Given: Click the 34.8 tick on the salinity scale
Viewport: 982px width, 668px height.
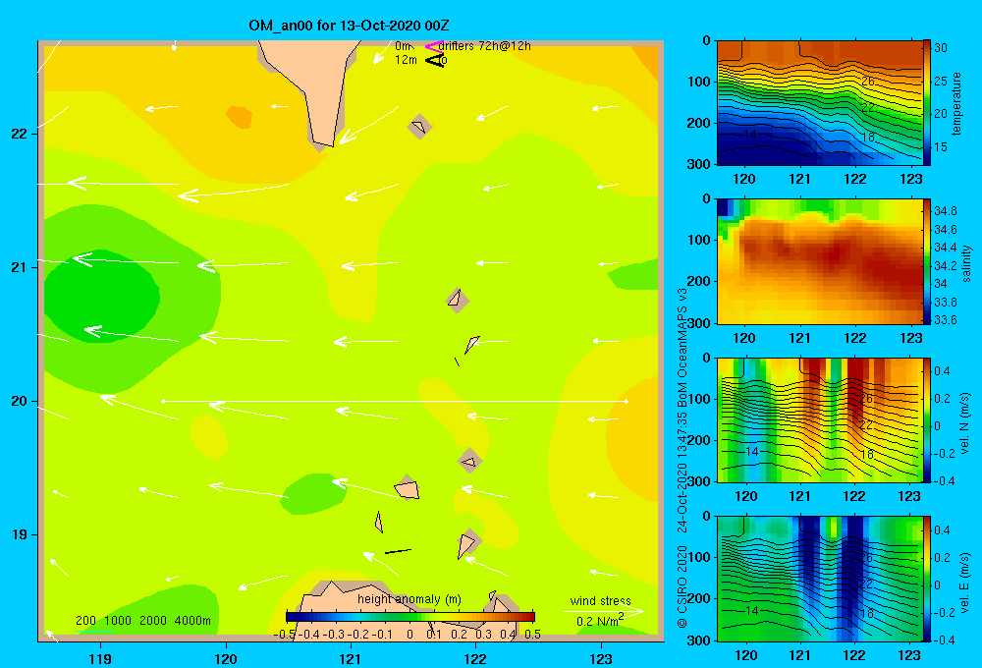Looking at the screenshot, I should [945, 210].
